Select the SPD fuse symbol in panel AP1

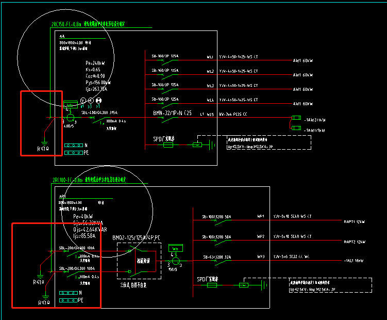pos(212,285)
